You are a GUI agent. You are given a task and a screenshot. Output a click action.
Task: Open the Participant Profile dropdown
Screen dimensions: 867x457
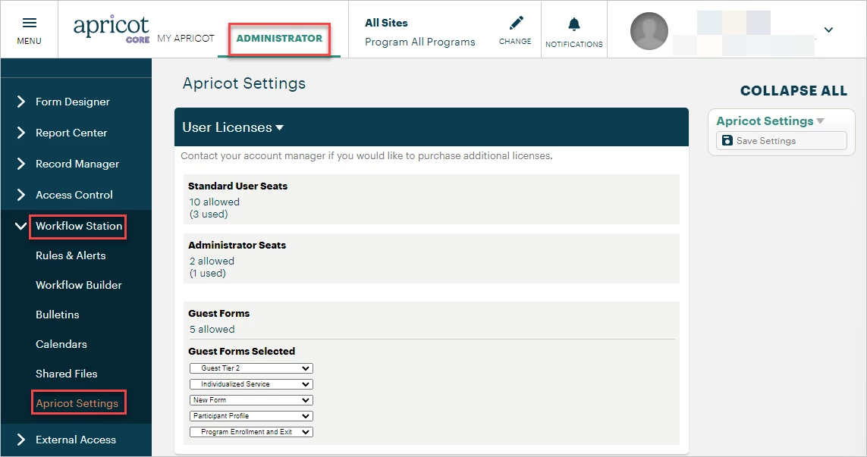[251, 416]
